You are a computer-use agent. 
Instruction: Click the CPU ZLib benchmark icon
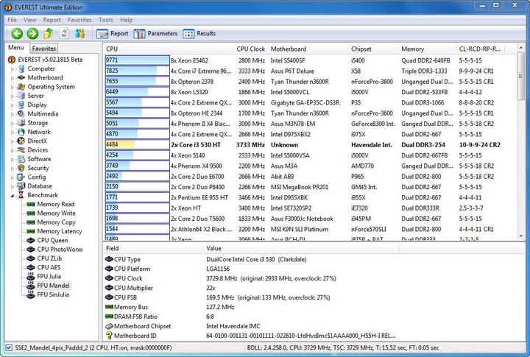point(31,258)
